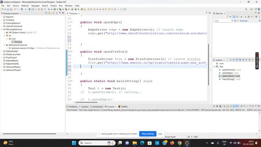Collapse the Test class in Outline

[215, 67]
